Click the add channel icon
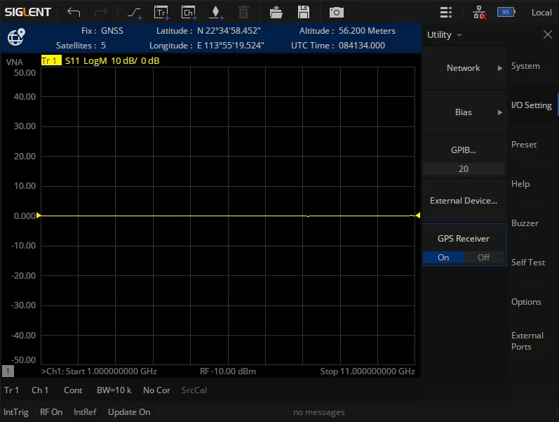This screenshot has width=559, height=422. click(x=189, y=12)
